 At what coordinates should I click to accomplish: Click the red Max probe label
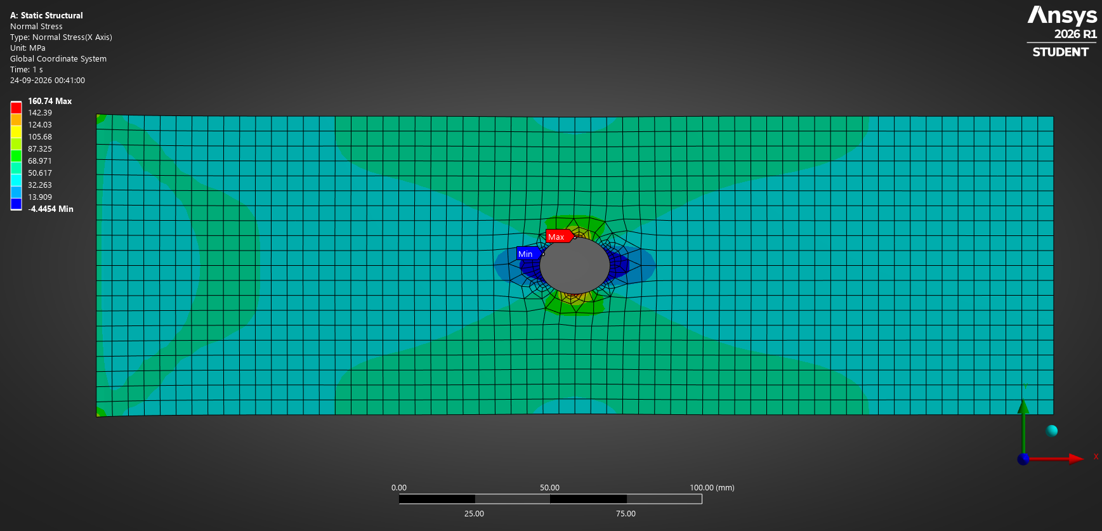click(x=559, y=237)
